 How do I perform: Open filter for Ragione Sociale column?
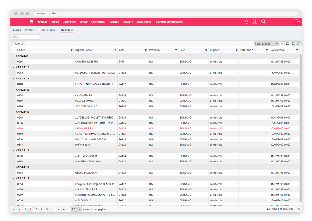pyautogui.click(x=115, y=50)
